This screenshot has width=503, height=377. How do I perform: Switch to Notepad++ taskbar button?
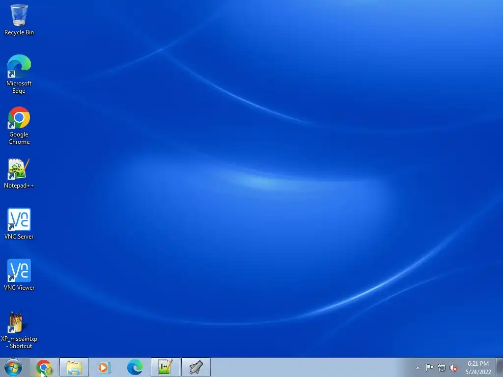pyautogui.click(x=166, y=367)
